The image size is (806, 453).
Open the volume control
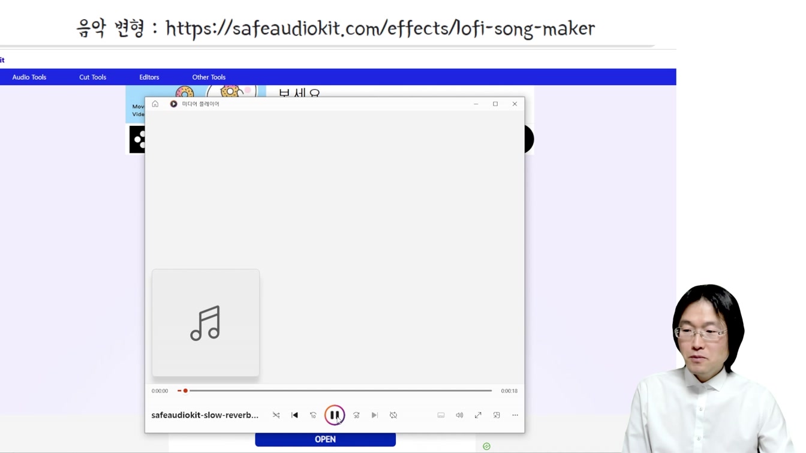(459, 415)
